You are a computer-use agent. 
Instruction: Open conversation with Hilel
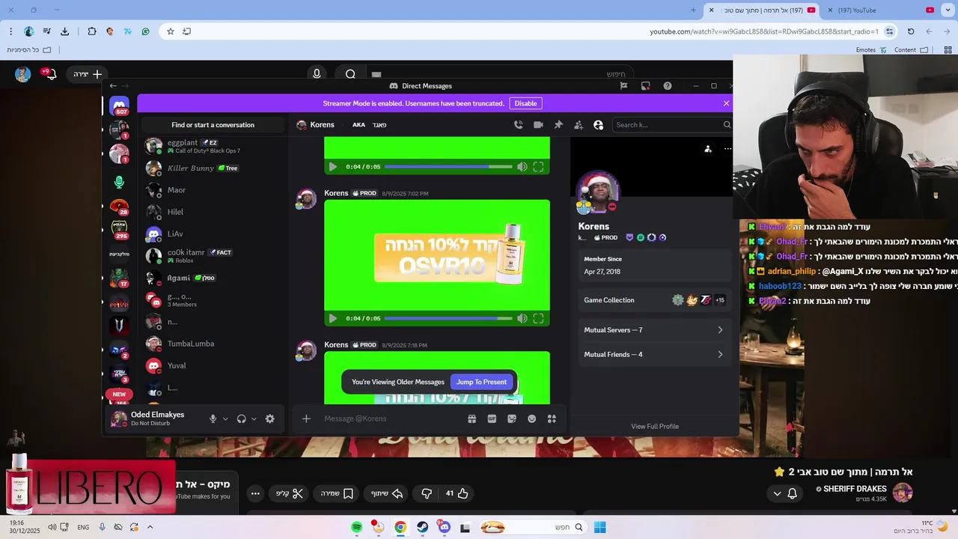[x=213, y=212]
